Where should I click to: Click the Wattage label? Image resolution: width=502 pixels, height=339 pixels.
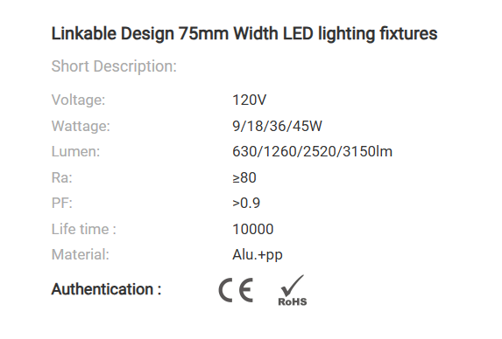point(81,126)
